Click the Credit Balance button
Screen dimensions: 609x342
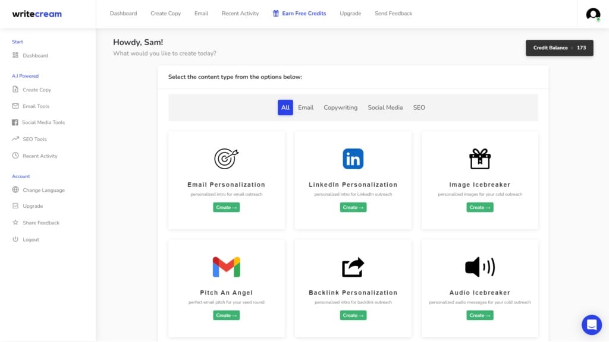tap(559, 47)
